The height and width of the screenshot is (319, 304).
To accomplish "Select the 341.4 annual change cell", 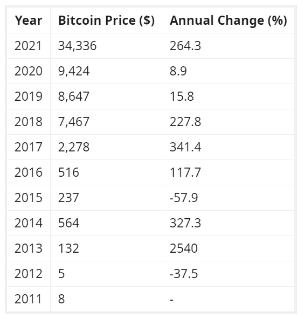I will [229, 147].
